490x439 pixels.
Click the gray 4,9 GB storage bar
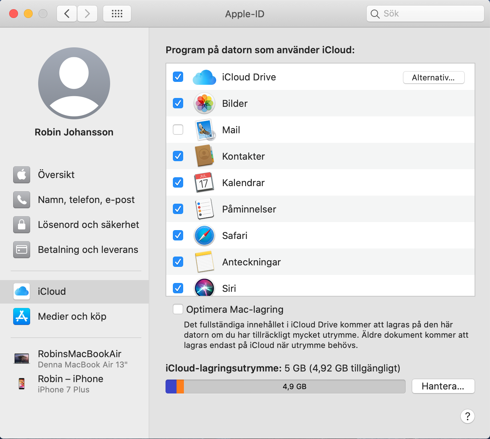(294, 387)
